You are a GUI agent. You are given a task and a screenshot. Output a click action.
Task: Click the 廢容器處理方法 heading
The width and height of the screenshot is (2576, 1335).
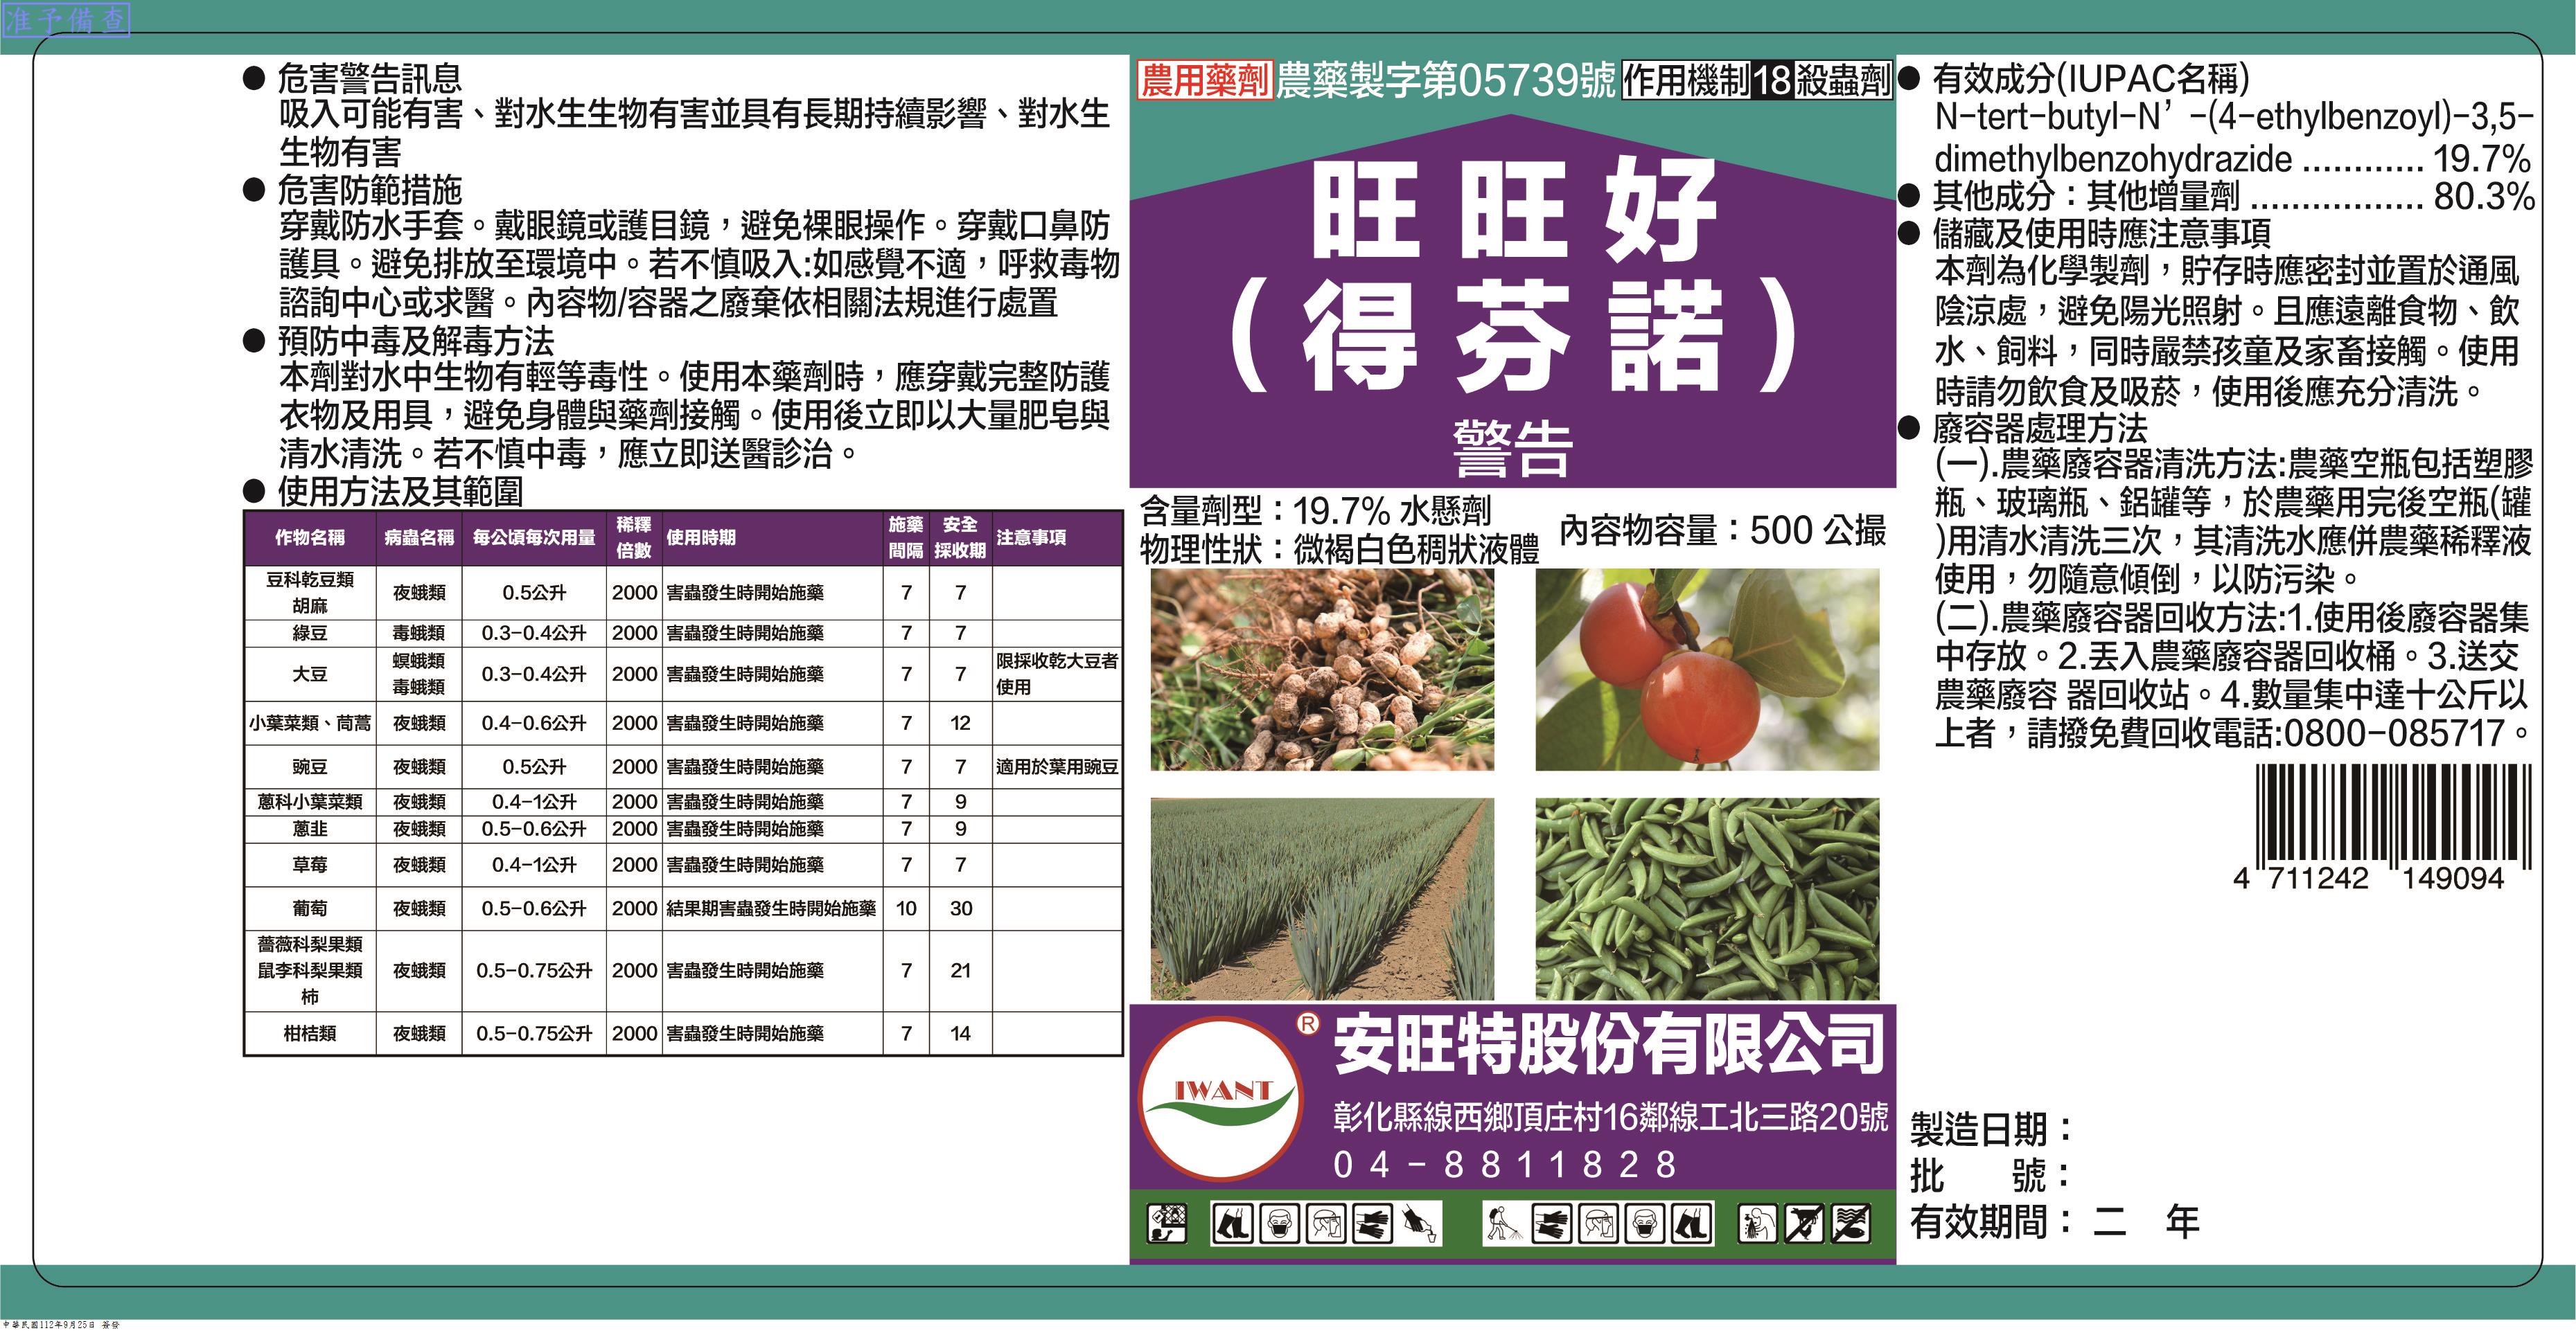pos(2040,428)
